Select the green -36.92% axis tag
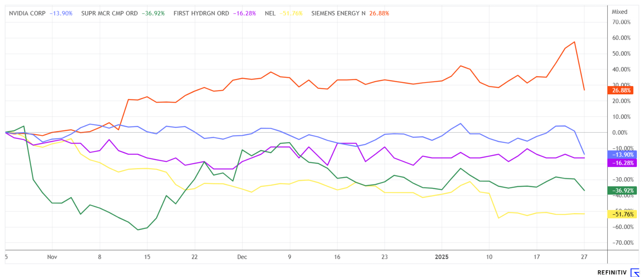 click(622, 190)
